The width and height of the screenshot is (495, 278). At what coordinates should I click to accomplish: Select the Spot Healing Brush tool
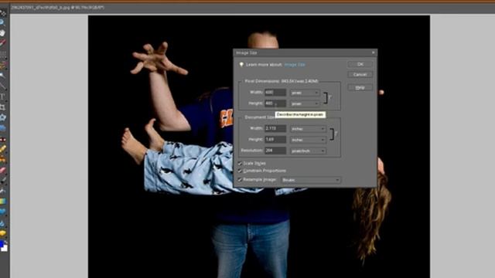2,149
